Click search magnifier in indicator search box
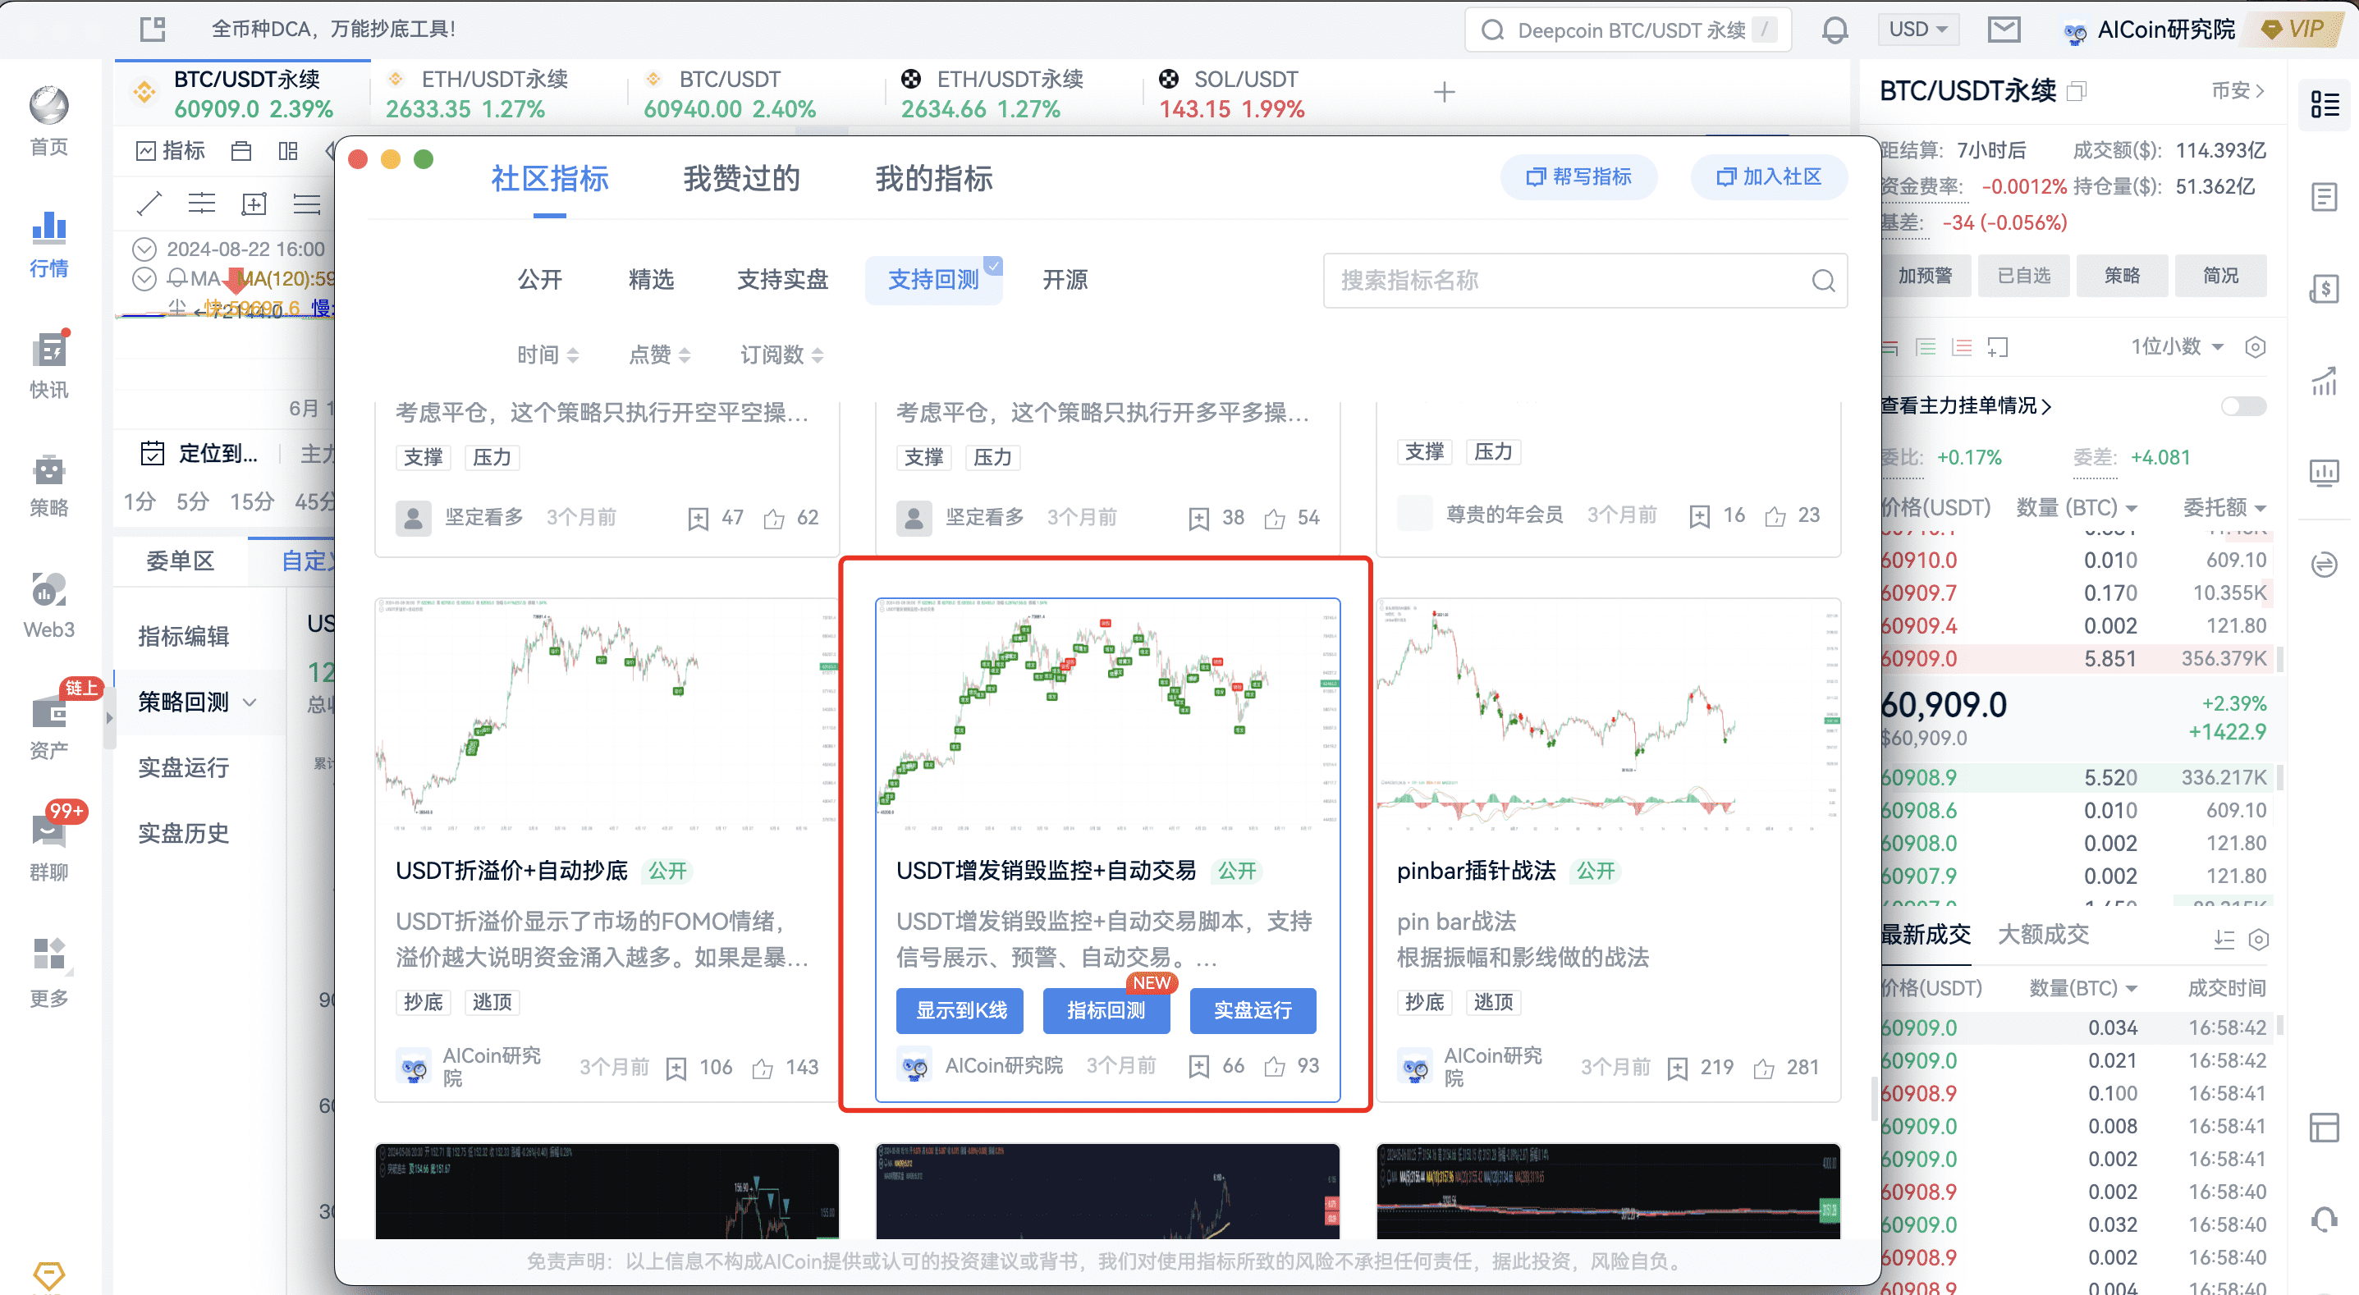The height and width of the screenshot is (1295, 2359). (x=1822, y=280)
